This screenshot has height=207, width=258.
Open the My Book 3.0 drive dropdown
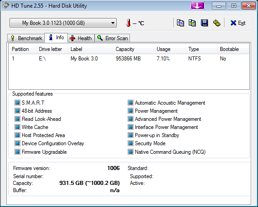[x=63, y=23]
